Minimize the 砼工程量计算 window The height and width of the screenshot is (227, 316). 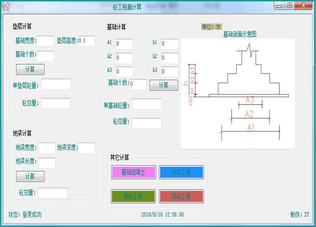point(279,6)
